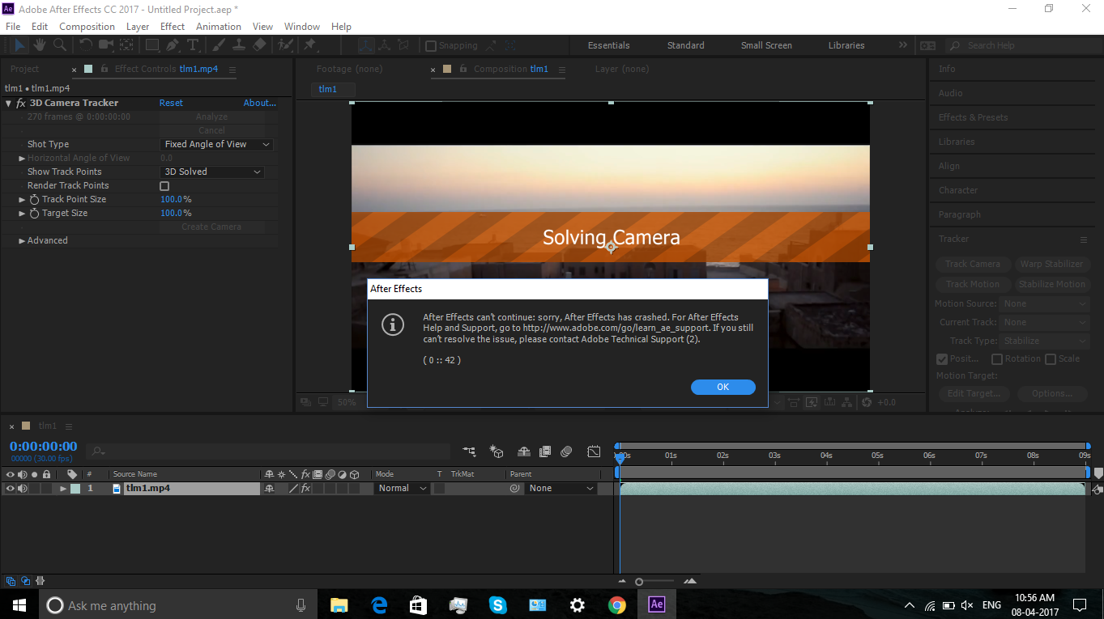The height and width of the screenshot is (619, 1104).
Task: Click World Axis Mode icon
Action: 386,46
